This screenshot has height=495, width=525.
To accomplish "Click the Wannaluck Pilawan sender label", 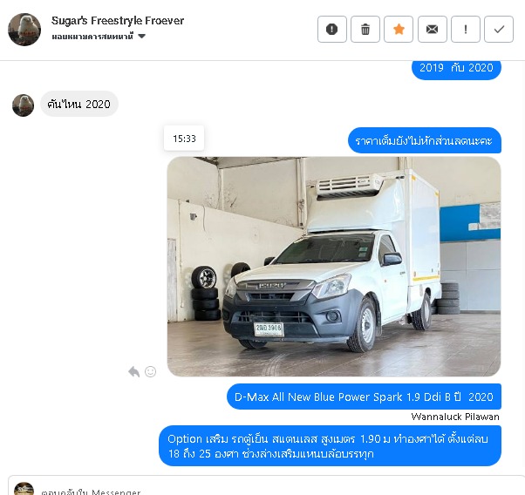I will tap(455, 417).
